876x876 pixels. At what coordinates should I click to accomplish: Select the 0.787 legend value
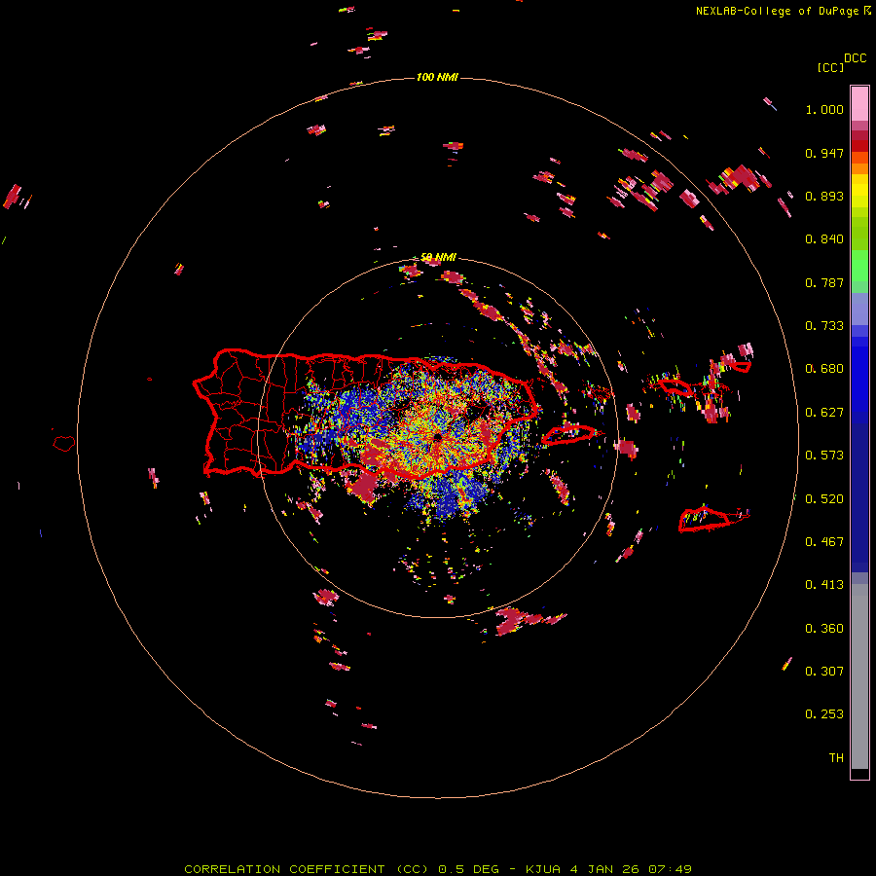[x=824, y=282]
